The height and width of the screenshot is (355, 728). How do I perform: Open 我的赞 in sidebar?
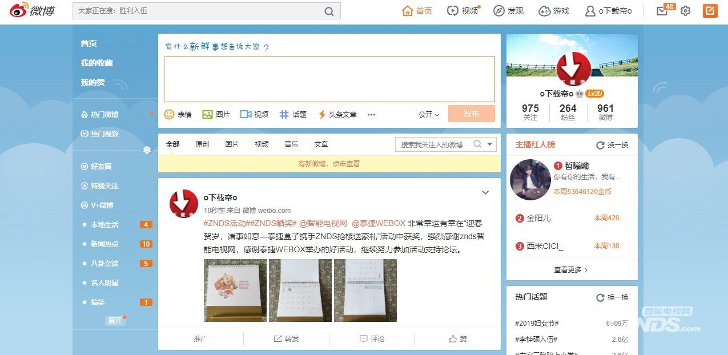92,82
